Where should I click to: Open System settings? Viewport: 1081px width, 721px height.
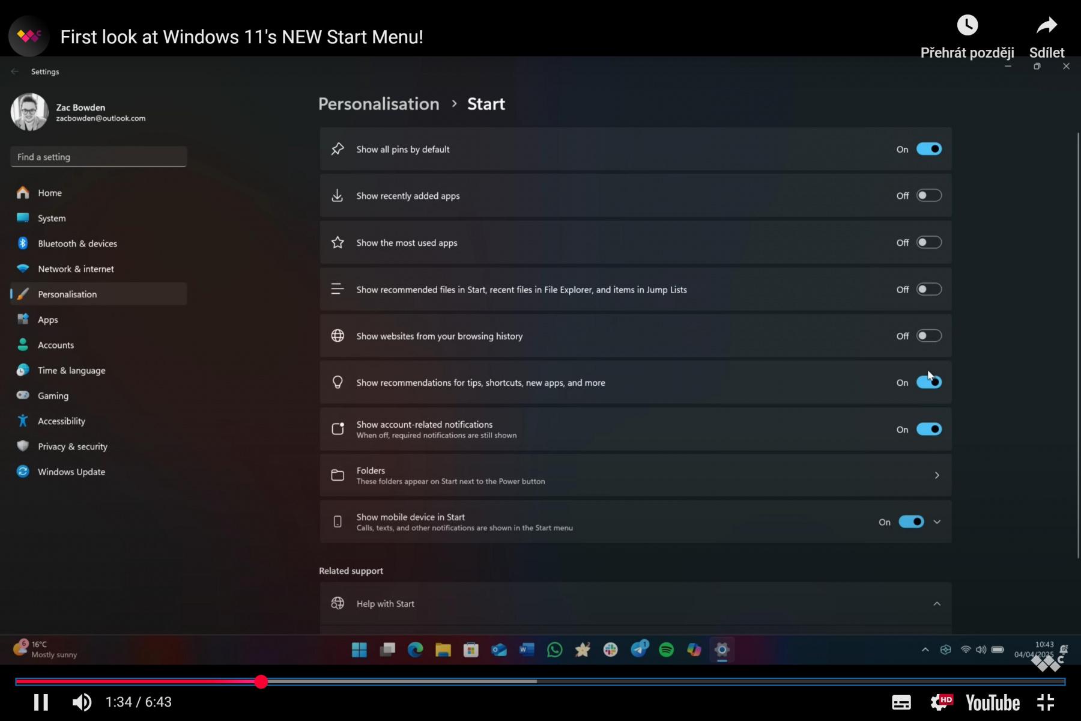(98, 218)
